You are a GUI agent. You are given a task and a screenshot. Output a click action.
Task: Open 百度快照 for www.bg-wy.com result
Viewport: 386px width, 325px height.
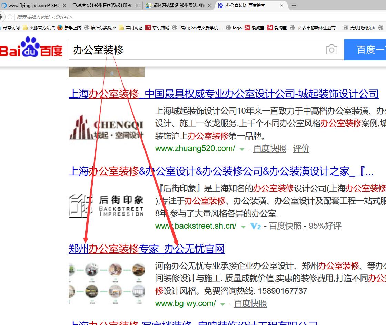(250, 304)
